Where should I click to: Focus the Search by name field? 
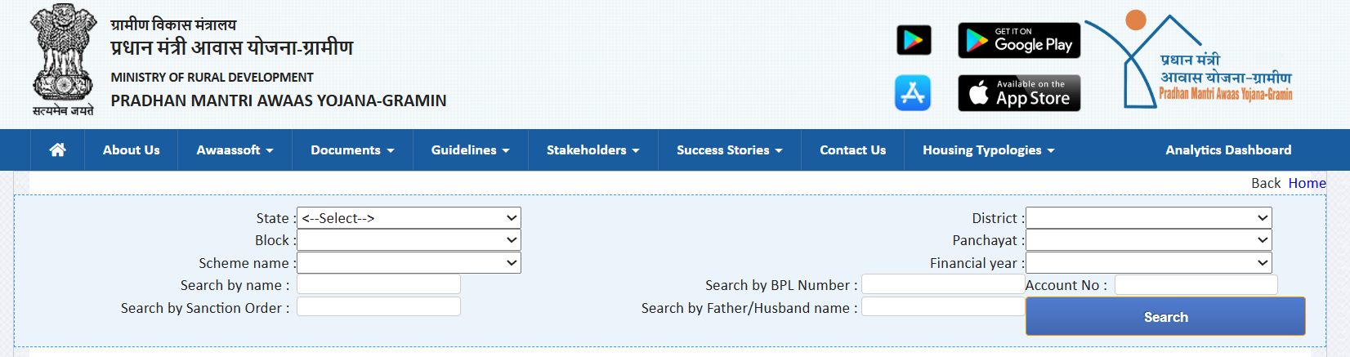coord(378,284)
